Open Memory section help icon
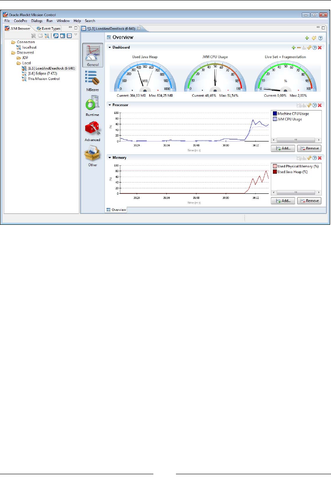Screen dimensions: 331x478 pyautogui.click(x=315, y=158)
